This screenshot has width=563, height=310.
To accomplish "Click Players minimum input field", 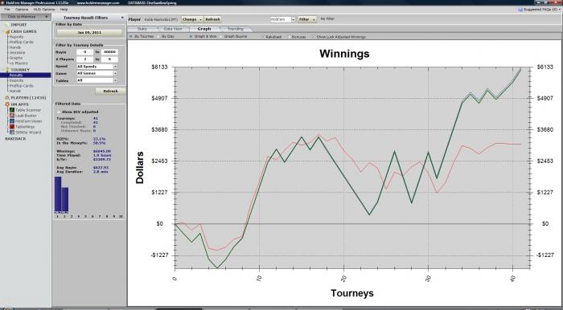I will coord(84,59).
